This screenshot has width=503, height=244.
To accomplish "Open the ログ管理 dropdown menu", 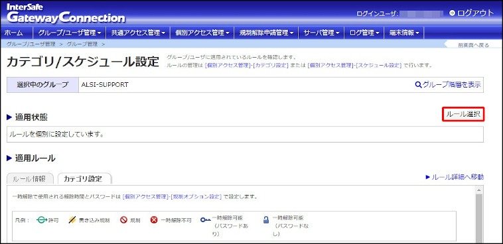I will pyautogui.click(x=364, y=32).
